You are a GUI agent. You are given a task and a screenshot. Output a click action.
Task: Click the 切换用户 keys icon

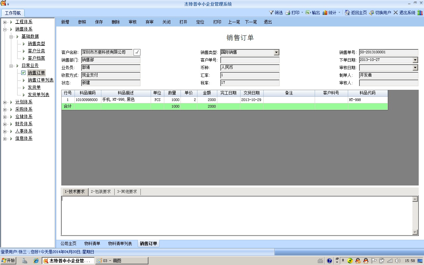372,13
